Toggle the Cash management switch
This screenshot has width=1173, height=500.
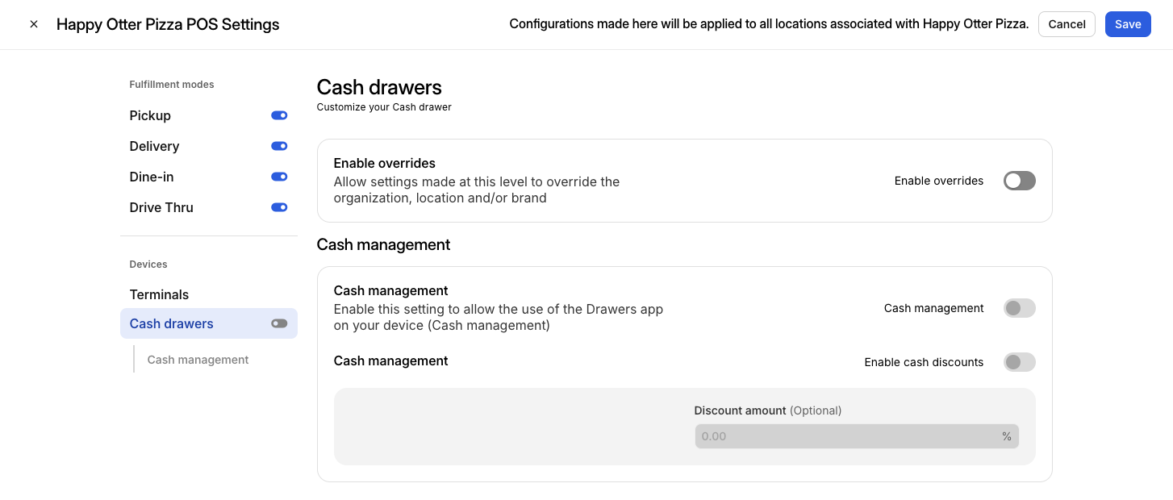(1020, 308)
